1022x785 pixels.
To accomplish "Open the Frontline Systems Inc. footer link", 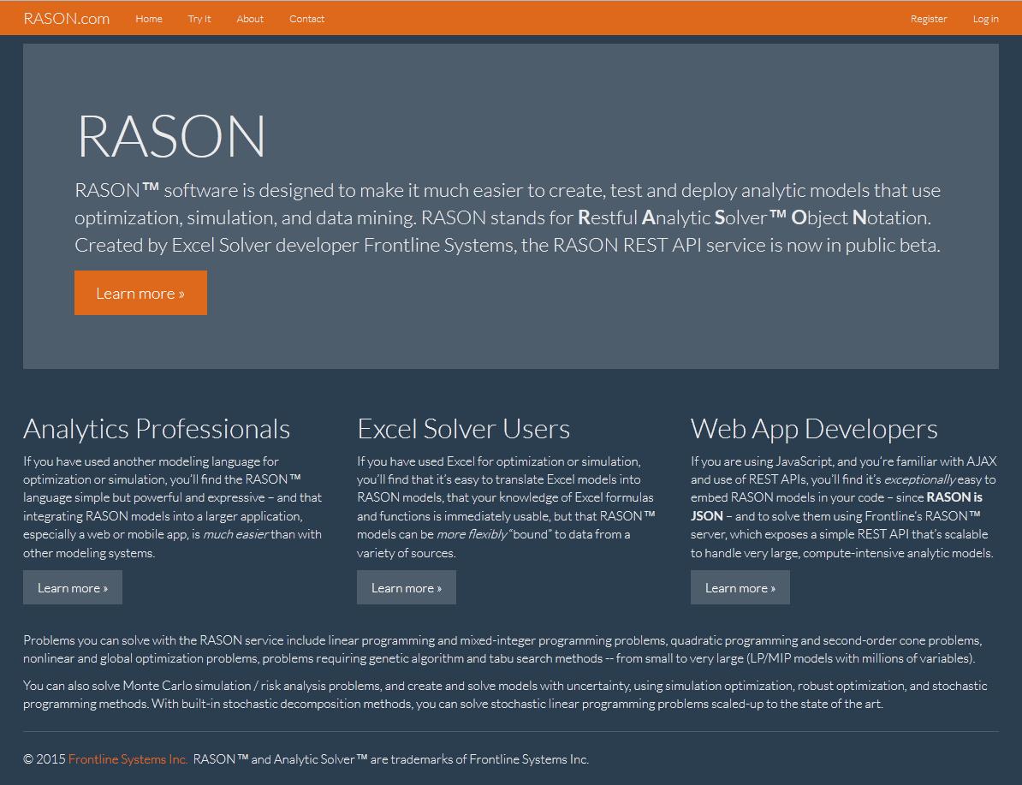I will (x=128, y=759).
